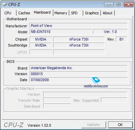135x130 pixels.
Task: Click the Motherboard group heading
Action: tap(17, 19)
